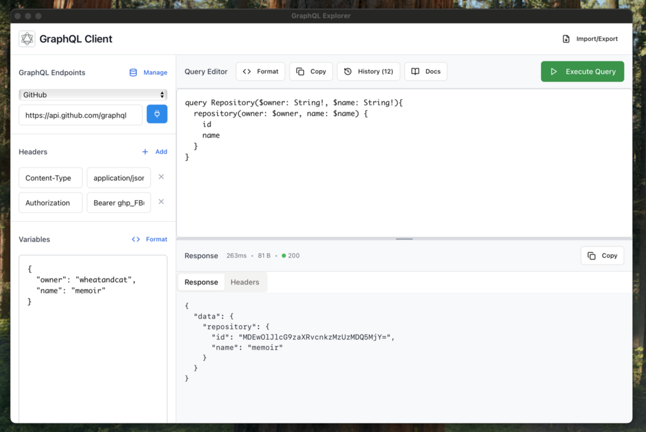
Task: Open Manage endpoints link
Action: coord(155,72)
